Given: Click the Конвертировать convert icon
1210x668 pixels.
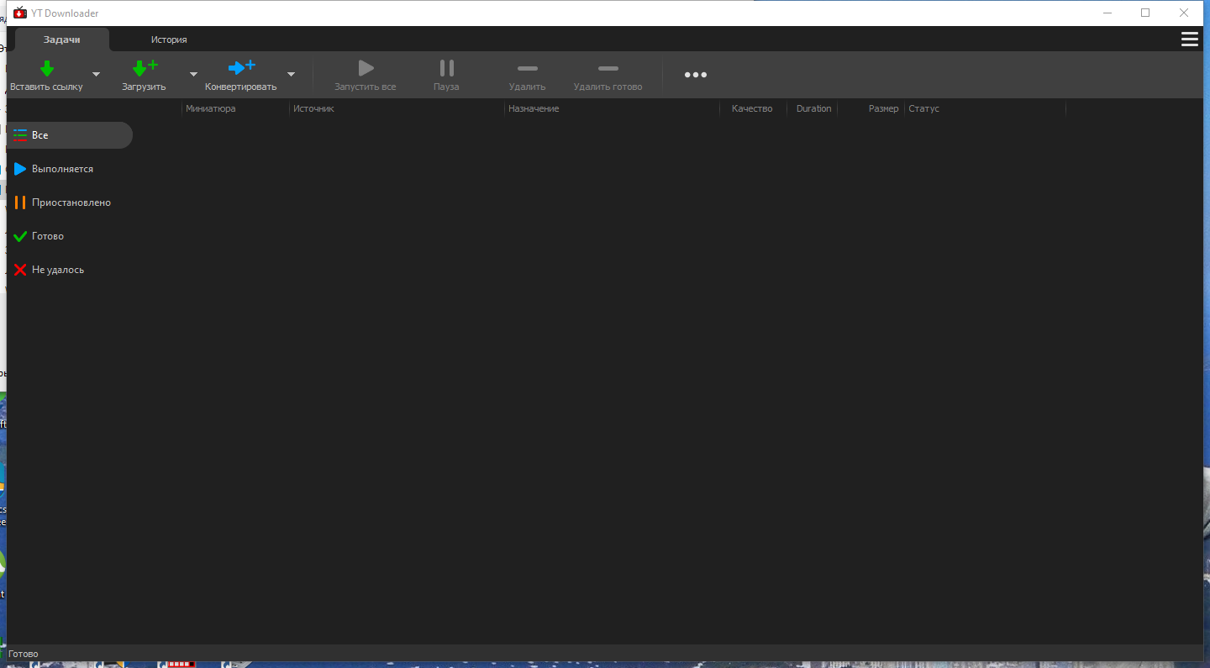Looking at the screenshot, I should [241, 68].
